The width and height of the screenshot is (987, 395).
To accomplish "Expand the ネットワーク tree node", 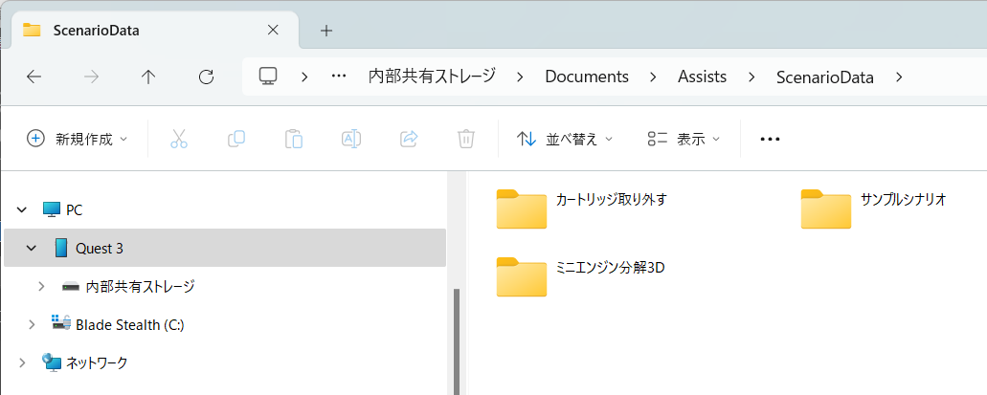I will pyautogui.click(x=23, y=362).
